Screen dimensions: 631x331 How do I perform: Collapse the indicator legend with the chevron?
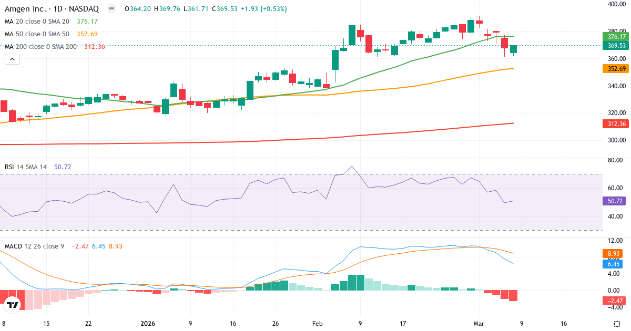12,59
